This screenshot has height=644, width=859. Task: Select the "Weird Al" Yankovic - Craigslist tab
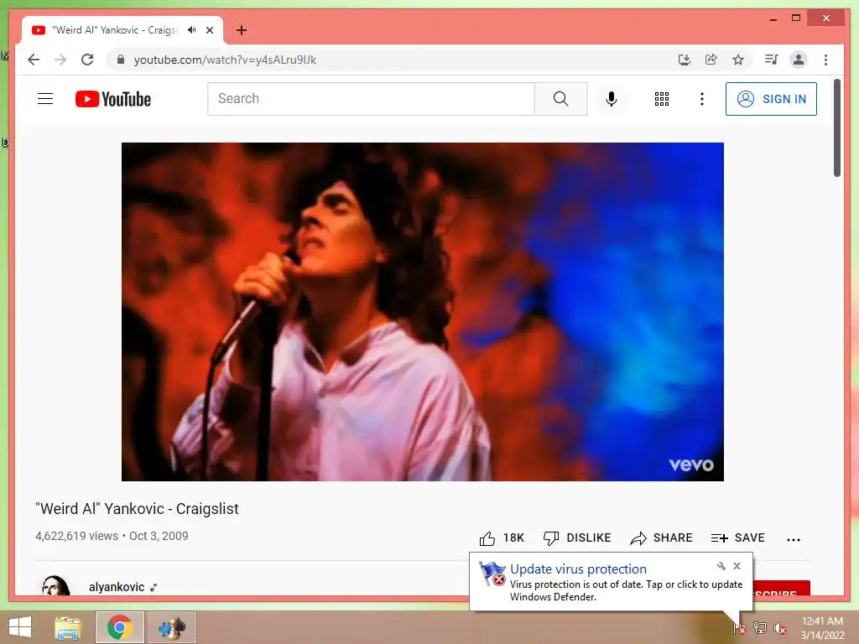click(122, 30)
